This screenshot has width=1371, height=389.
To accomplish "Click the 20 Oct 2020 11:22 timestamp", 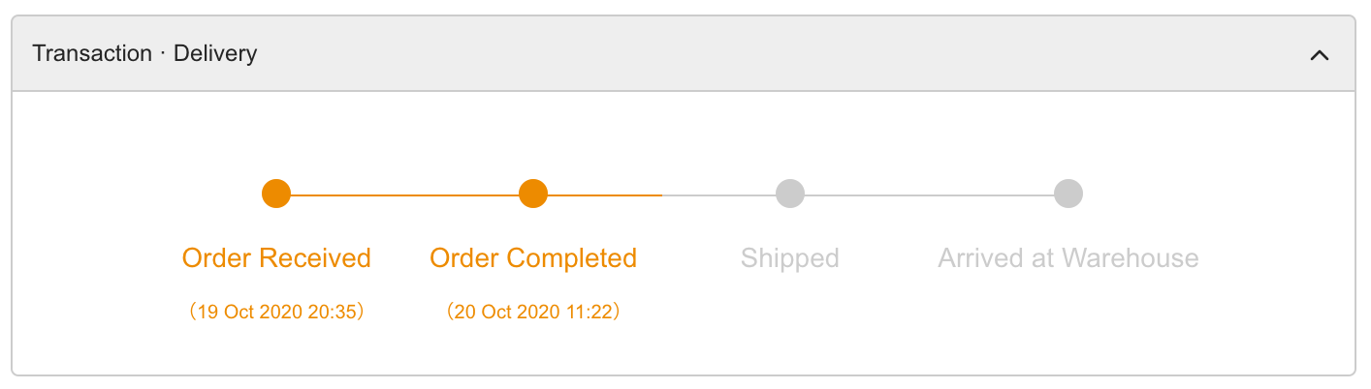I will click(533, 313).
